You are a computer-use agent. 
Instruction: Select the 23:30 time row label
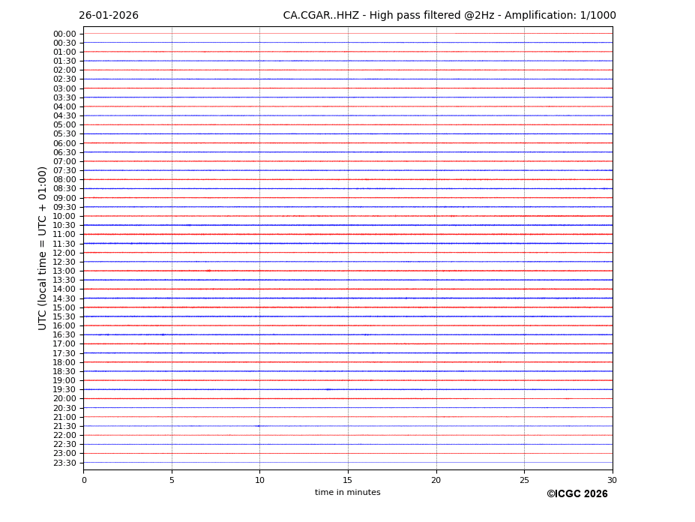tap(64, 463)
